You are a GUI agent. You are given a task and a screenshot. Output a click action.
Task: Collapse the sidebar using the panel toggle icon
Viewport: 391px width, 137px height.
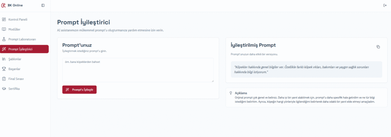43,5
